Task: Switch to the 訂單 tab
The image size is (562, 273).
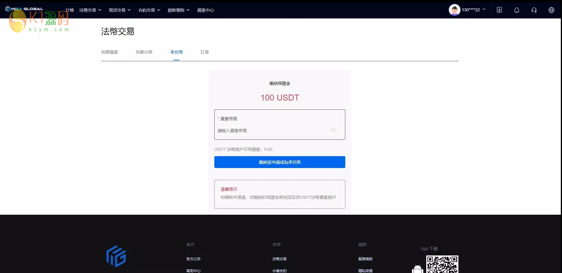Action: click(x=205, y=52)
